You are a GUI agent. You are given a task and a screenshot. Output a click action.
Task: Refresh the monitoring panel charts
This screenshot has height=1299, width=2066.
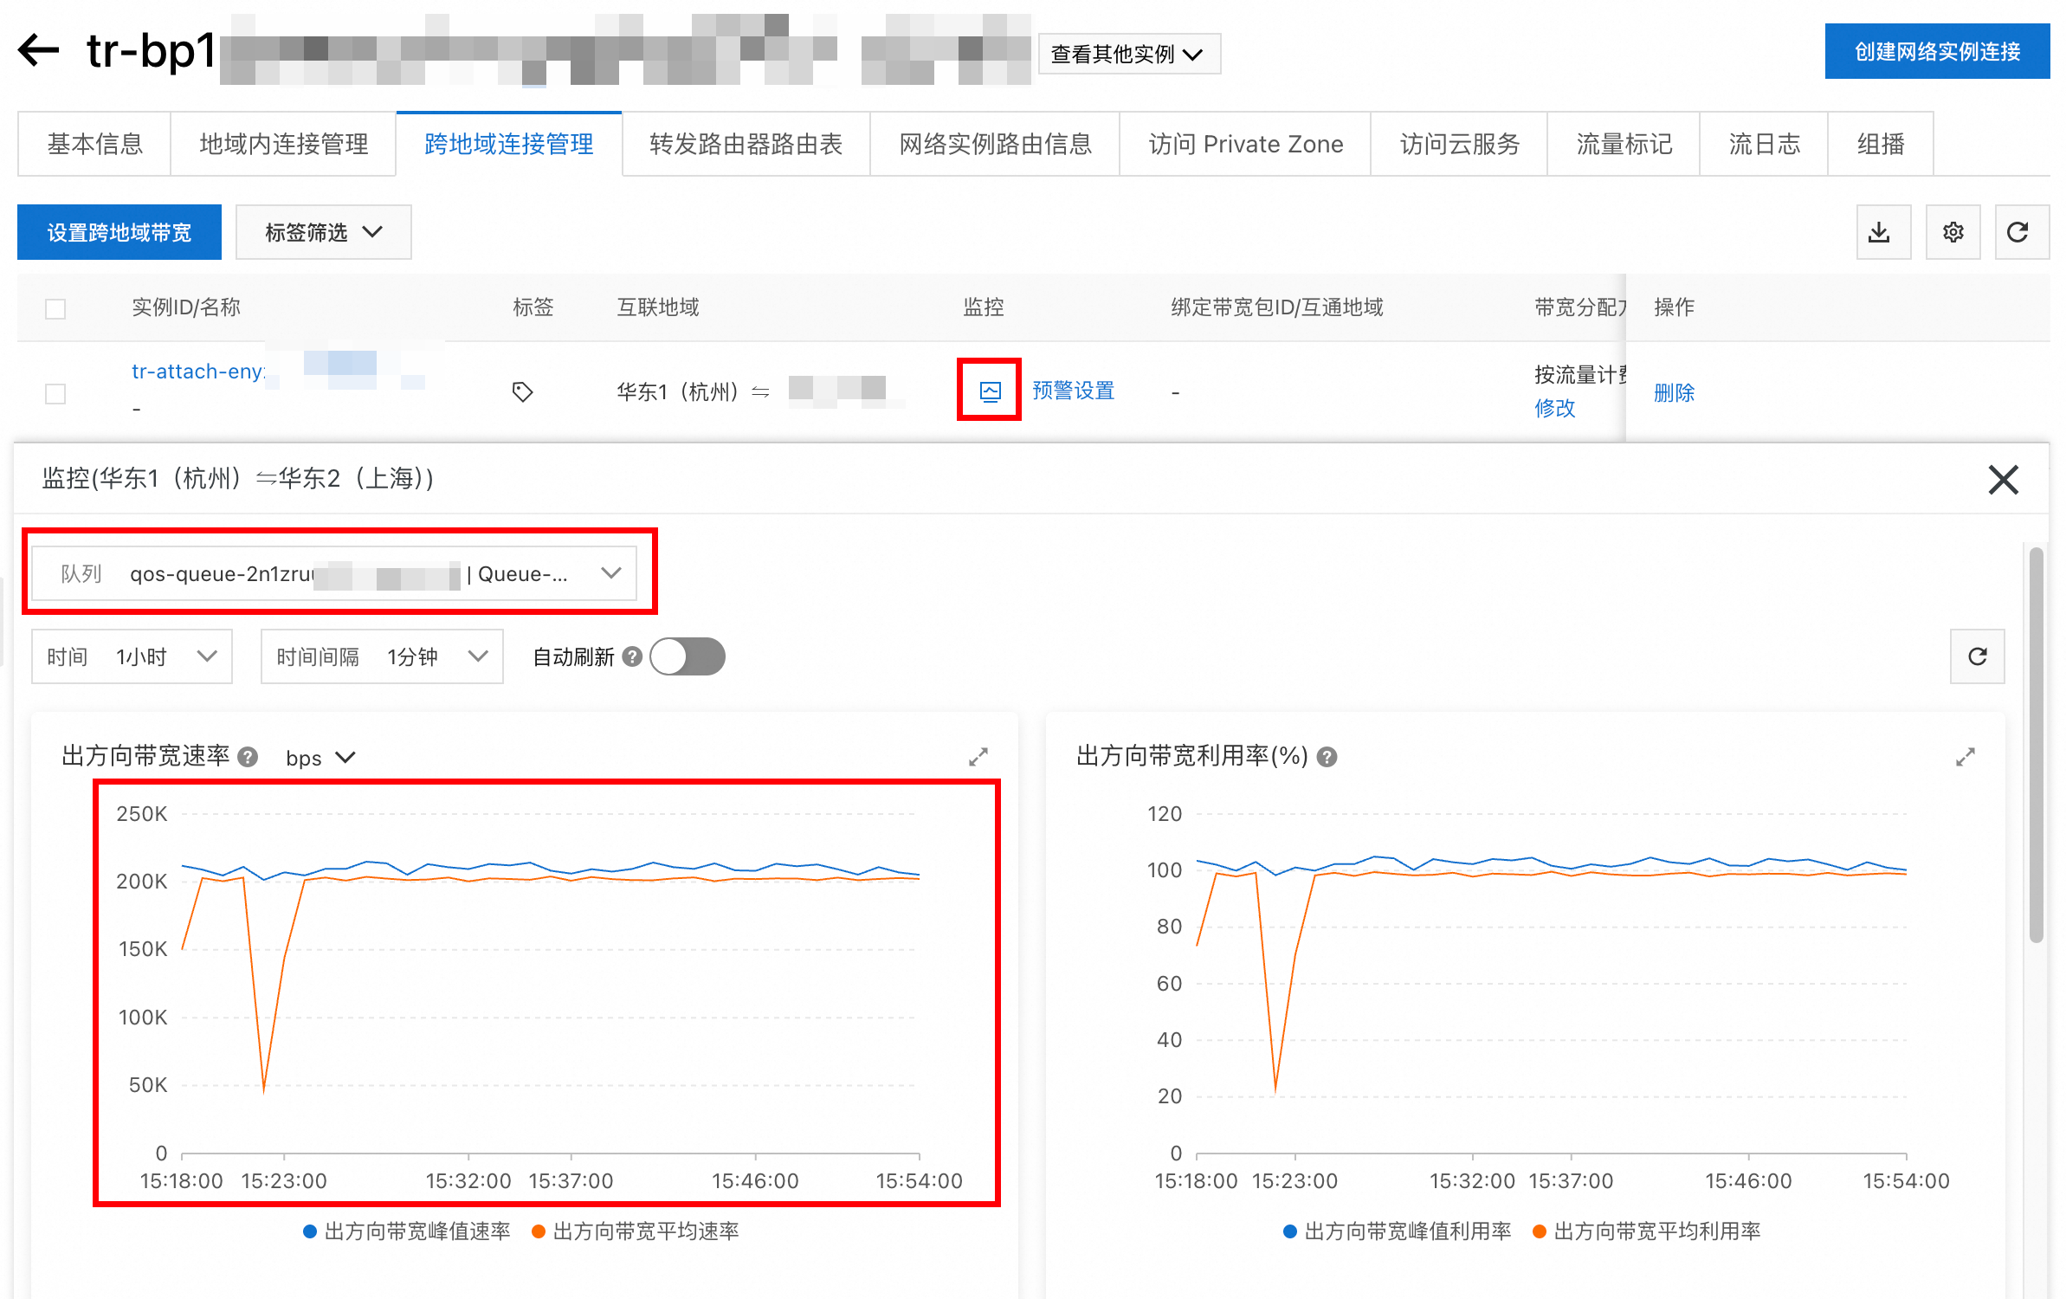click(1977, 656)
